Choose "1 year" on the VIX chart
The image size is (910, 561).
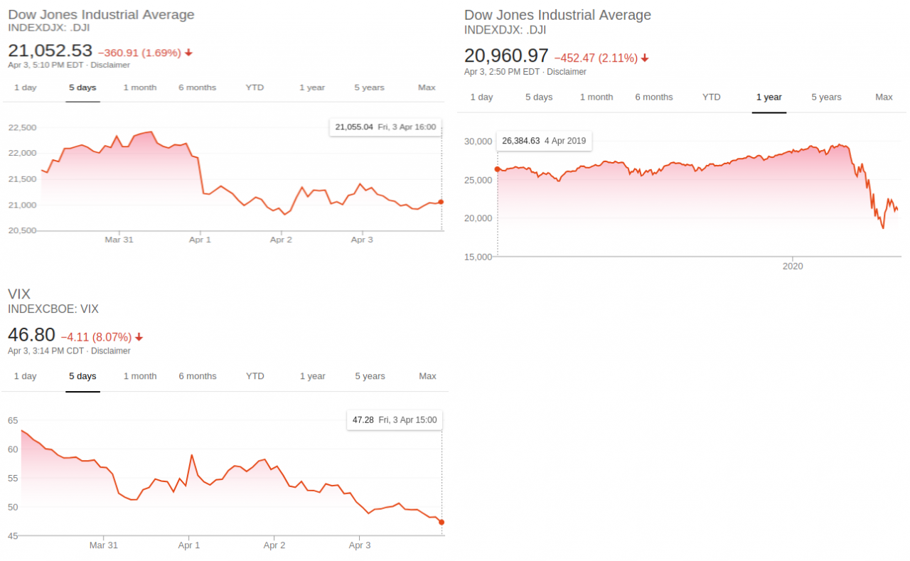click(x=312, y=376)
